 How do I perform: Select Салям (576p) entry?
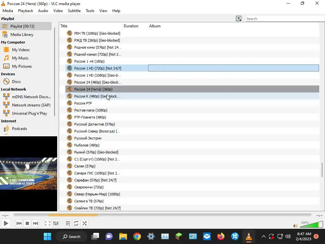(192, 166)
